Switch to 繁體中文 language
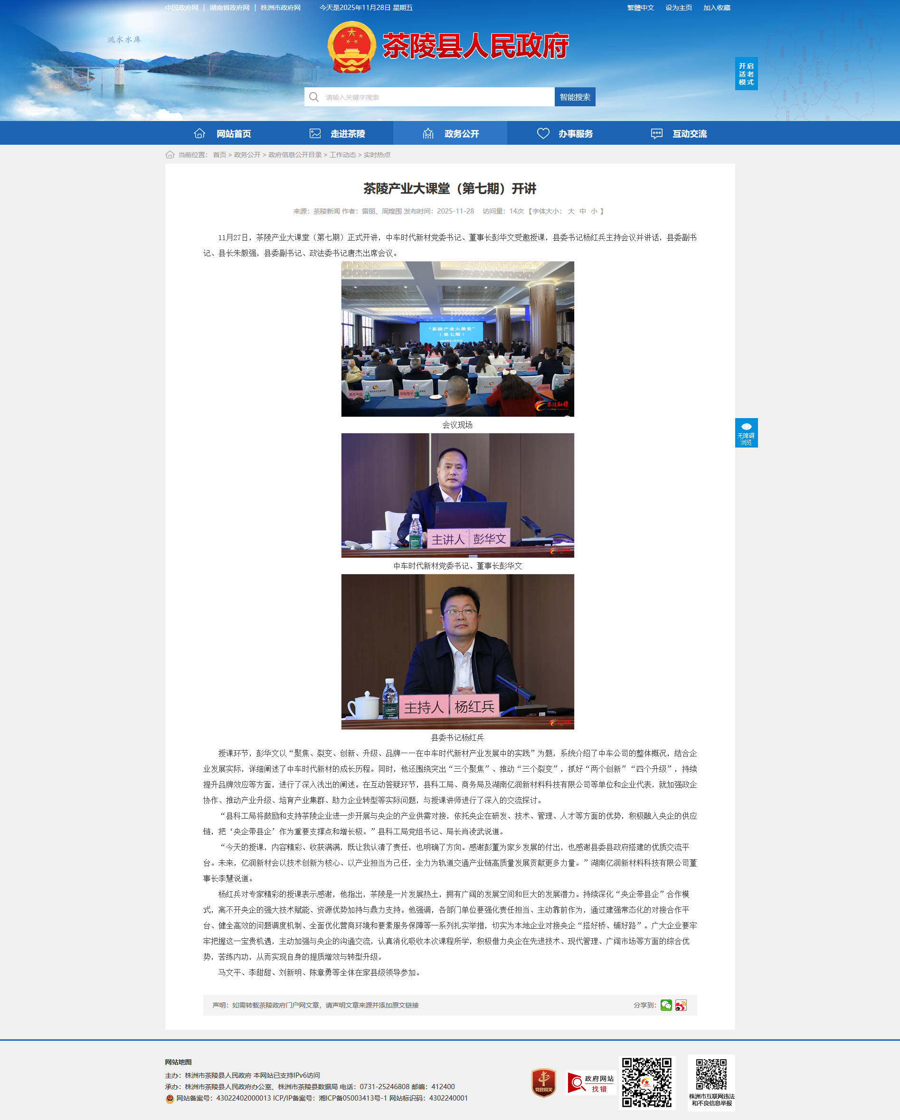 [640, 8]
